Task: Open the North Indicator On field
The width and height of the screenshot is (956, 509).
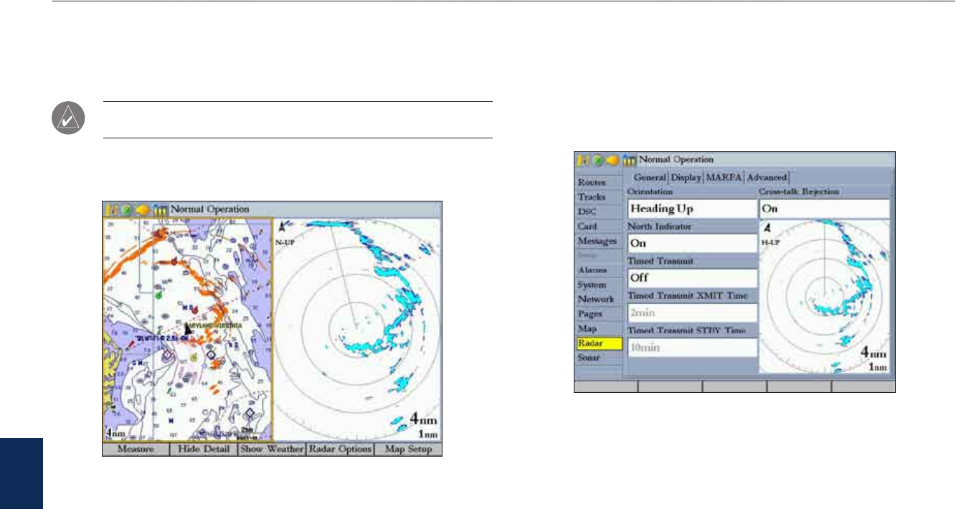Action: (x=691, y=243)
